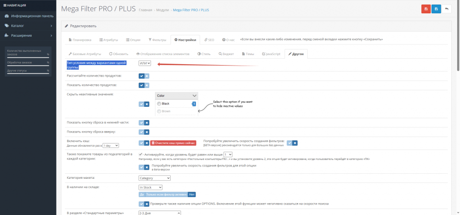460x215 pixels.
Task: Disable subcategory speed-up option X
Action: [147, 167]
